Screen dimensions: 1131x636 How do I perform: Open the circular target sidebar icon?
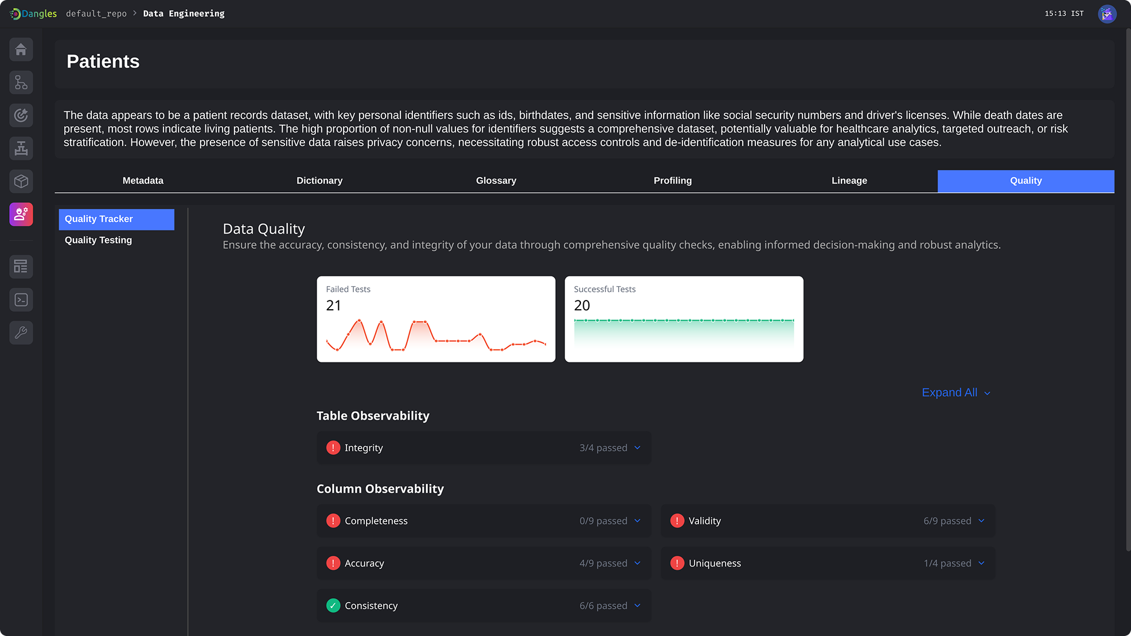(x=21, y=115)
